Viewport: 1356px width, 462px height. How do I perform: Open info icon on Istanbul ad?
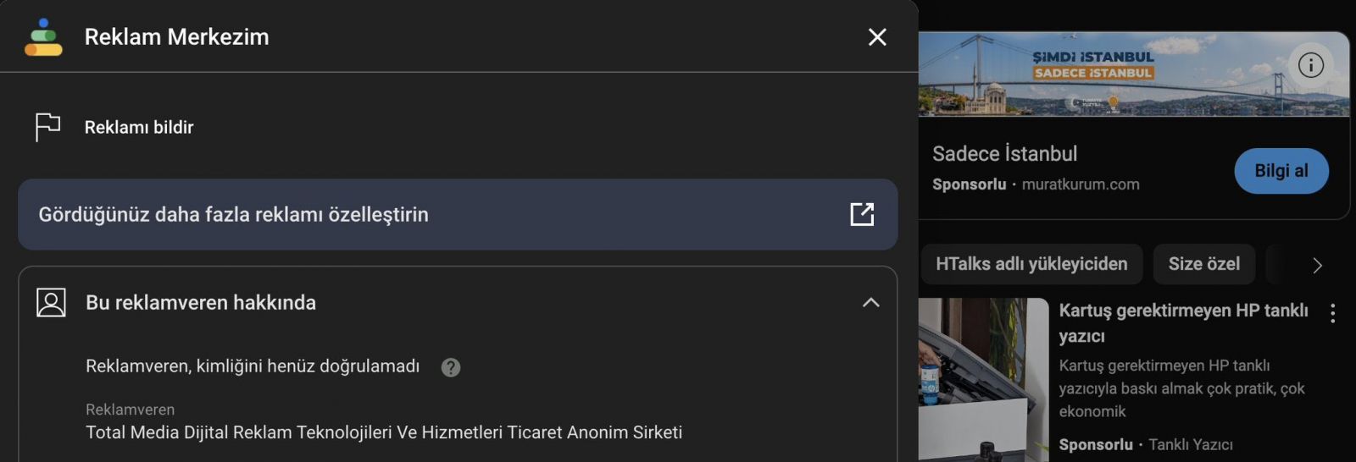click(1310, 65)
